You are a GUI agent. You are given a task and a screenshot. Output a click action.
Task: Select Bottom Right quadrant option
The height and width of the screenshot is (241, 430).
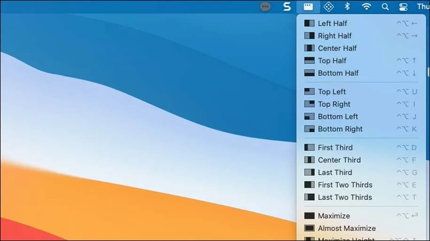tap(340, 129)
